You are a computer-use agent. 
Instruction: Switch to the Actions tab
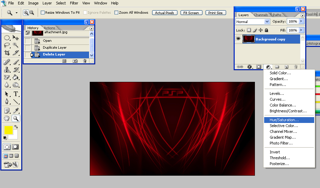point(49,28)
